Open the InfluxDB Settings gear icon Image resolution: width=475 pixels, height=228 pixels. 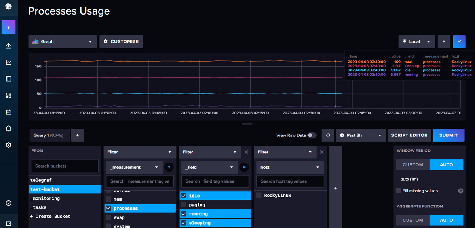click(x=8, y=145)
